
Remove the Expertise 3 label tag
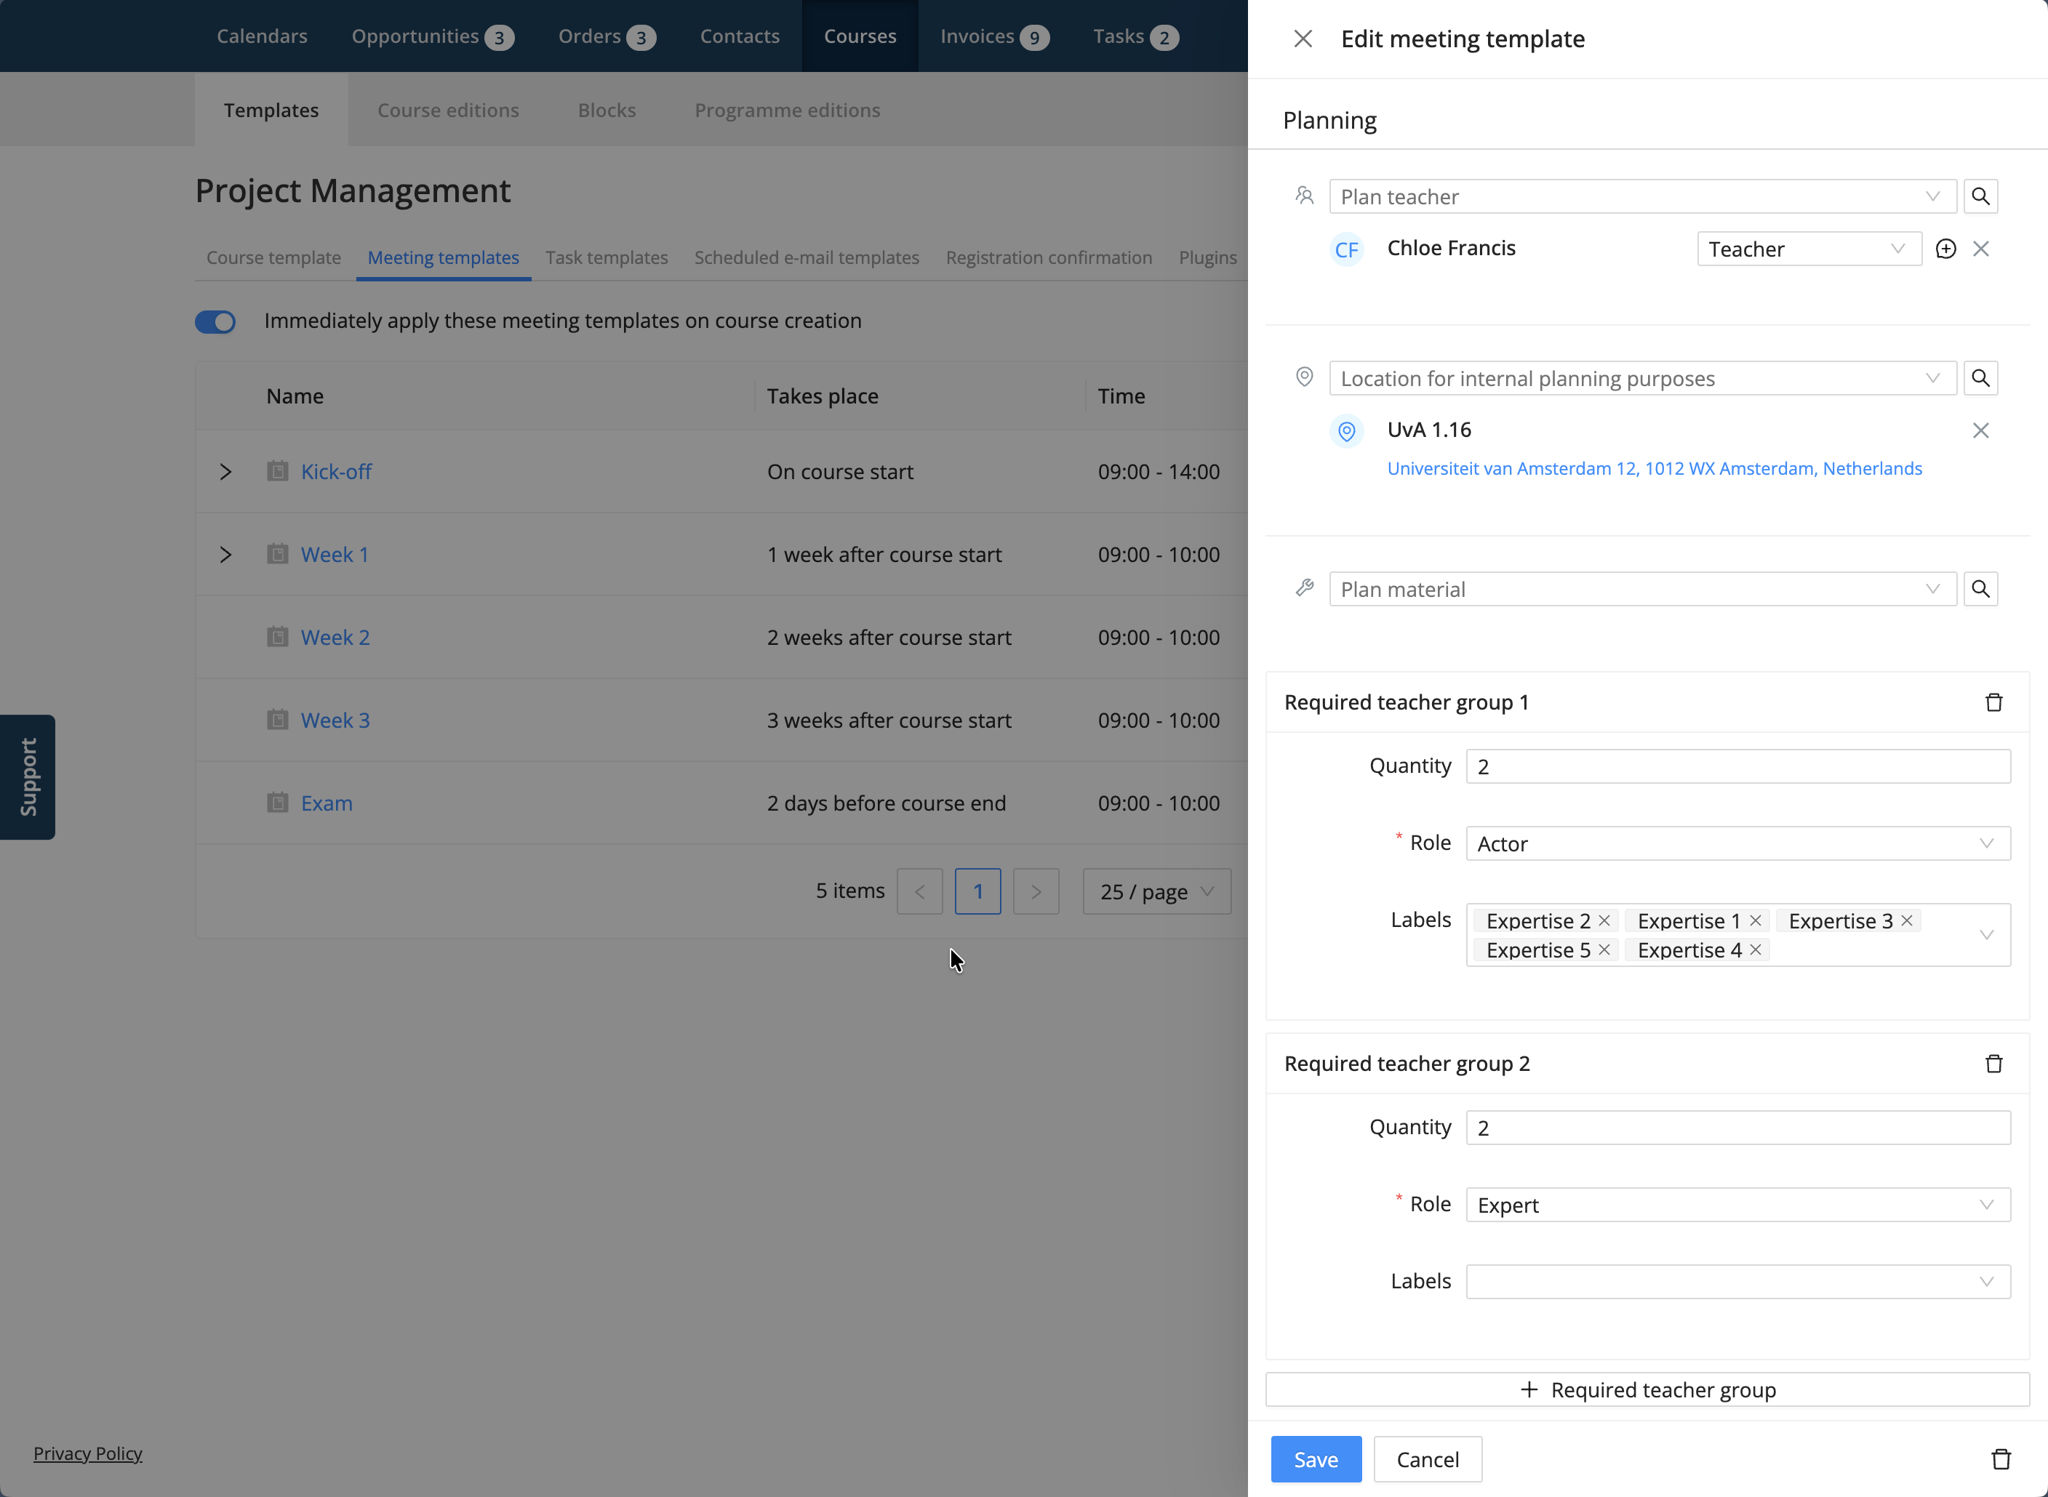coord(1907,920)
